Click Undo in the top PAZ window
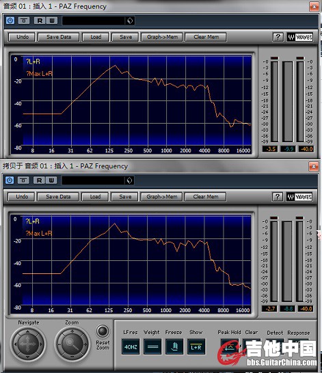 [x=22, y=37]
